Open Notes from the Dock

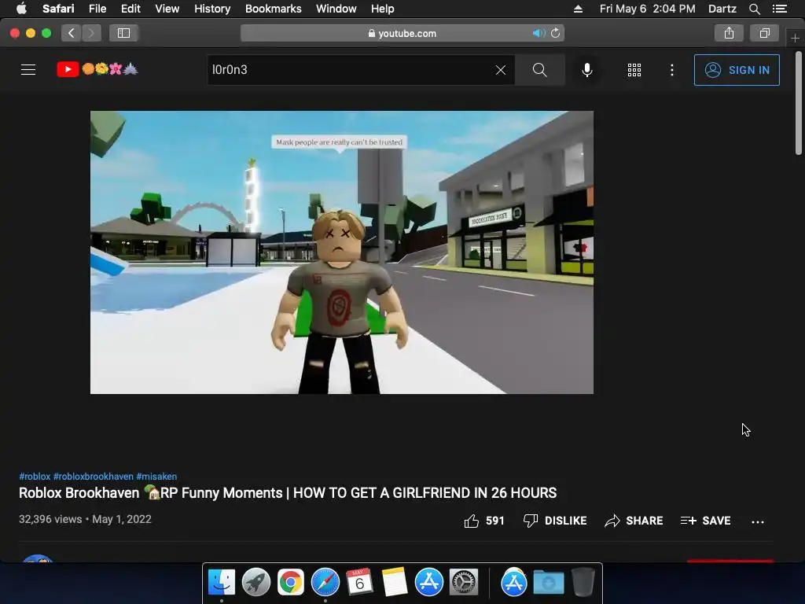click(395, 582)
